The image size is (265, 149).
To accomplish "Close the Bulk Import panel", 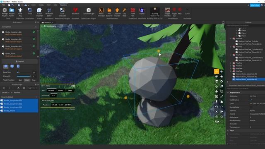I will pyautogui.click(x=38, y=22).
